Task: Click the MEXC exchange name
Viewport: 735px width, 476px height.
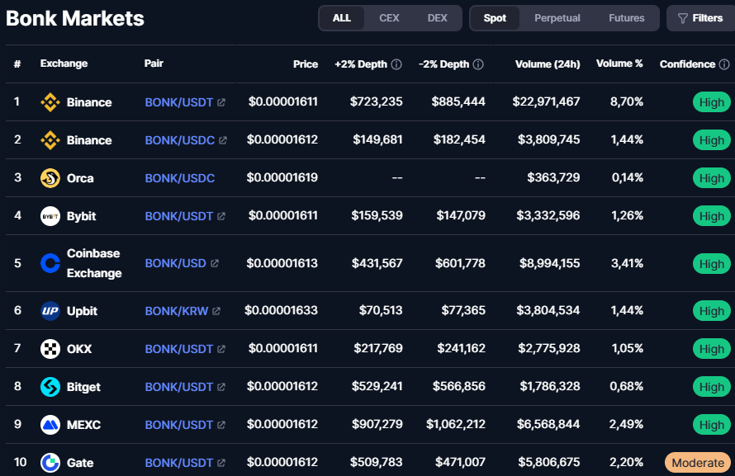Action: pos(84,425)
